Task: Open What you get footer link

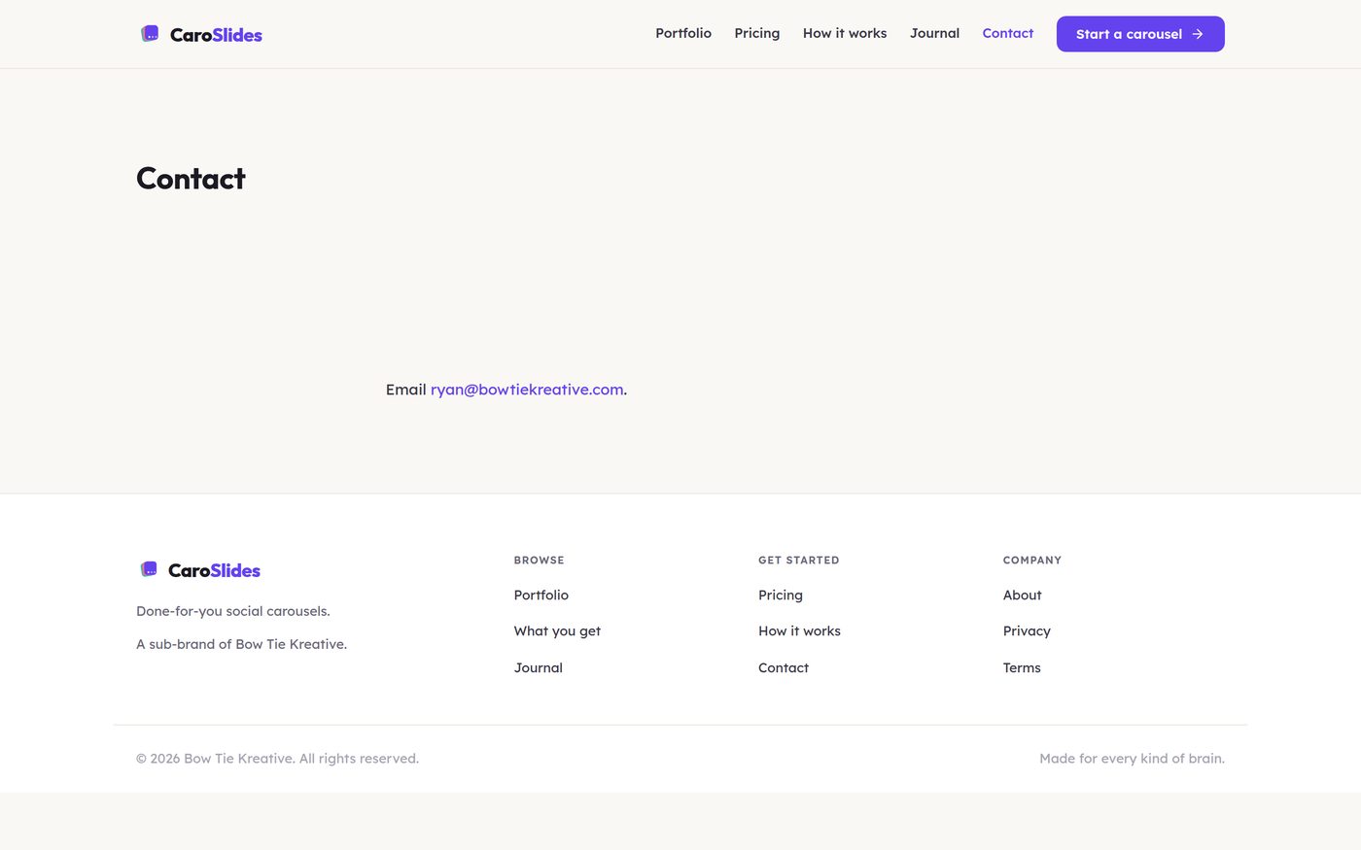Action: (x=557, y=631)
